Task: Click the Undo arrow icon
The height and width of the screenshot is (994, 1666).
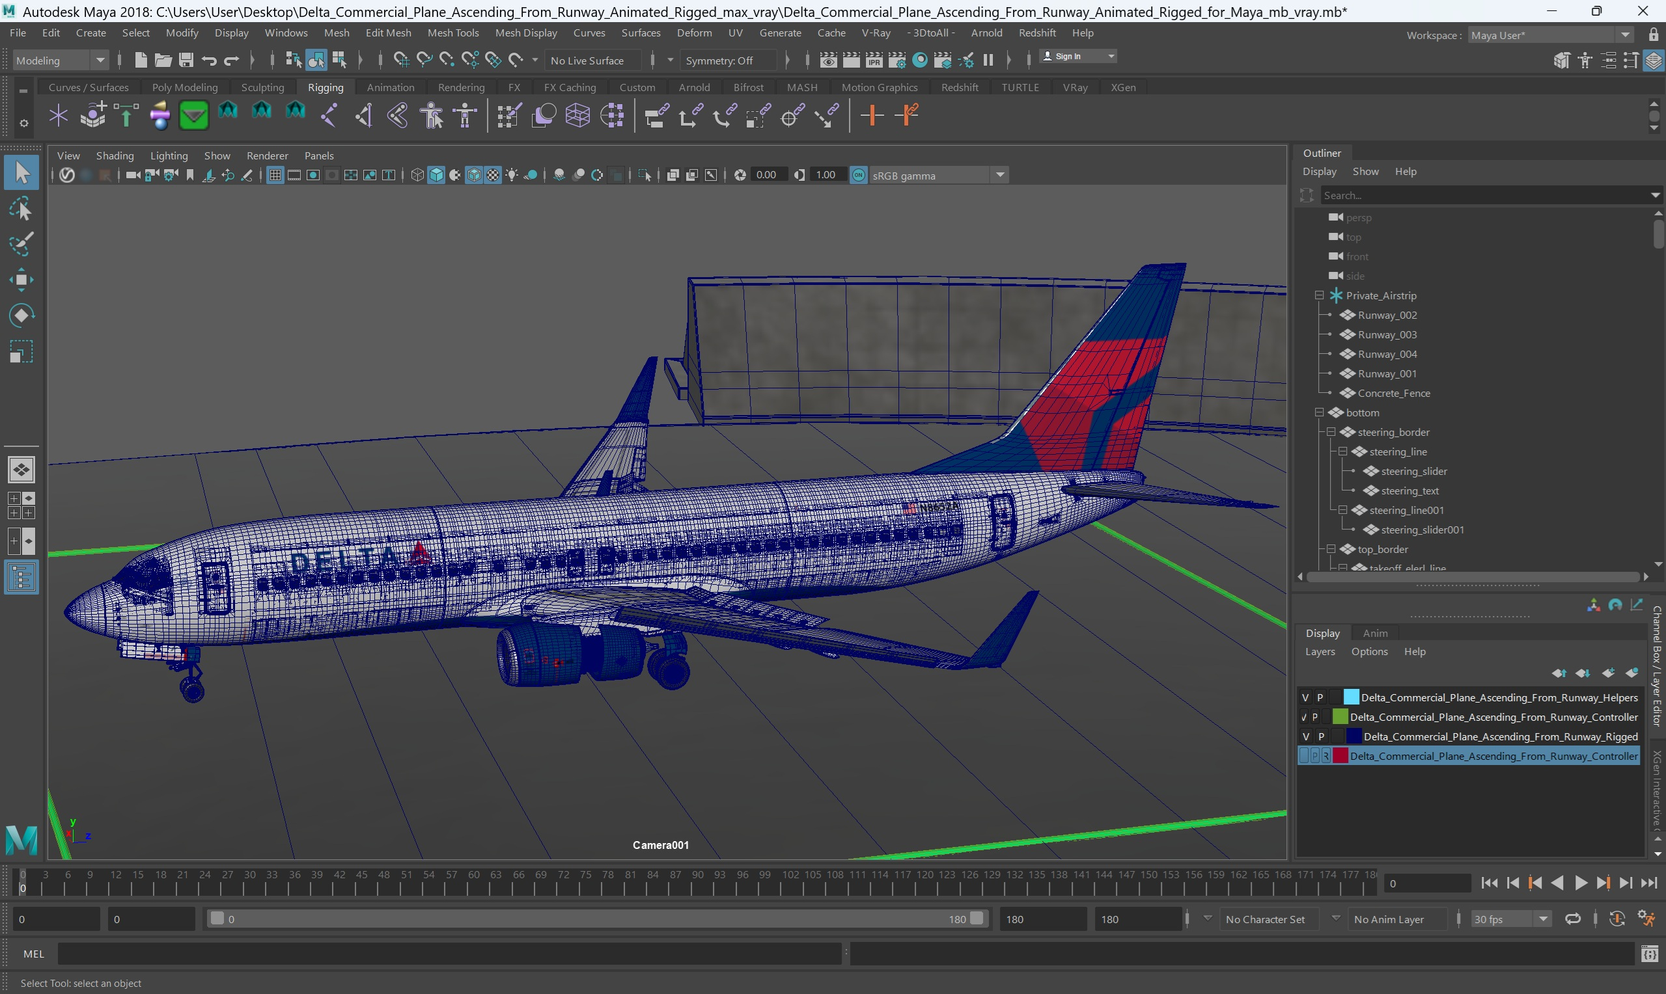Action: (x=208, y=60)
